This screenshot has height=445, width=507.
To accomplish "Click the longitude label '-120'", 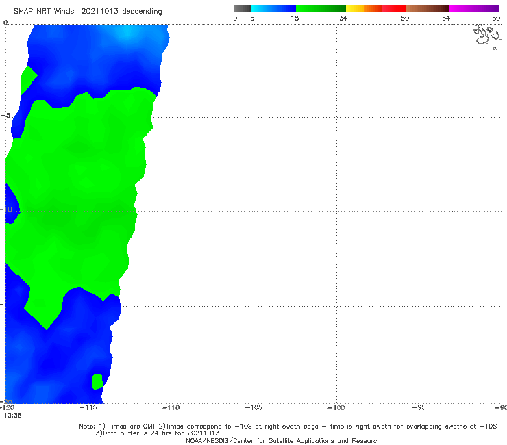I will click(x=7, y=407).
